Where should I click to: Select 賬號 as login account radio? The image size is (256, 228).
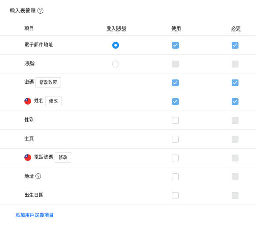(116, 64)
